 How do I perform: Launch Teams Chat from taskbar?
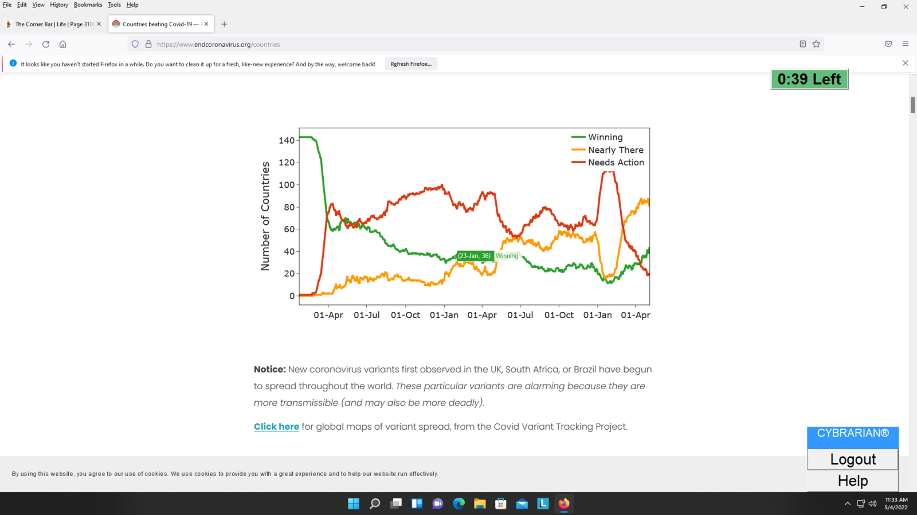click(438, 504)
